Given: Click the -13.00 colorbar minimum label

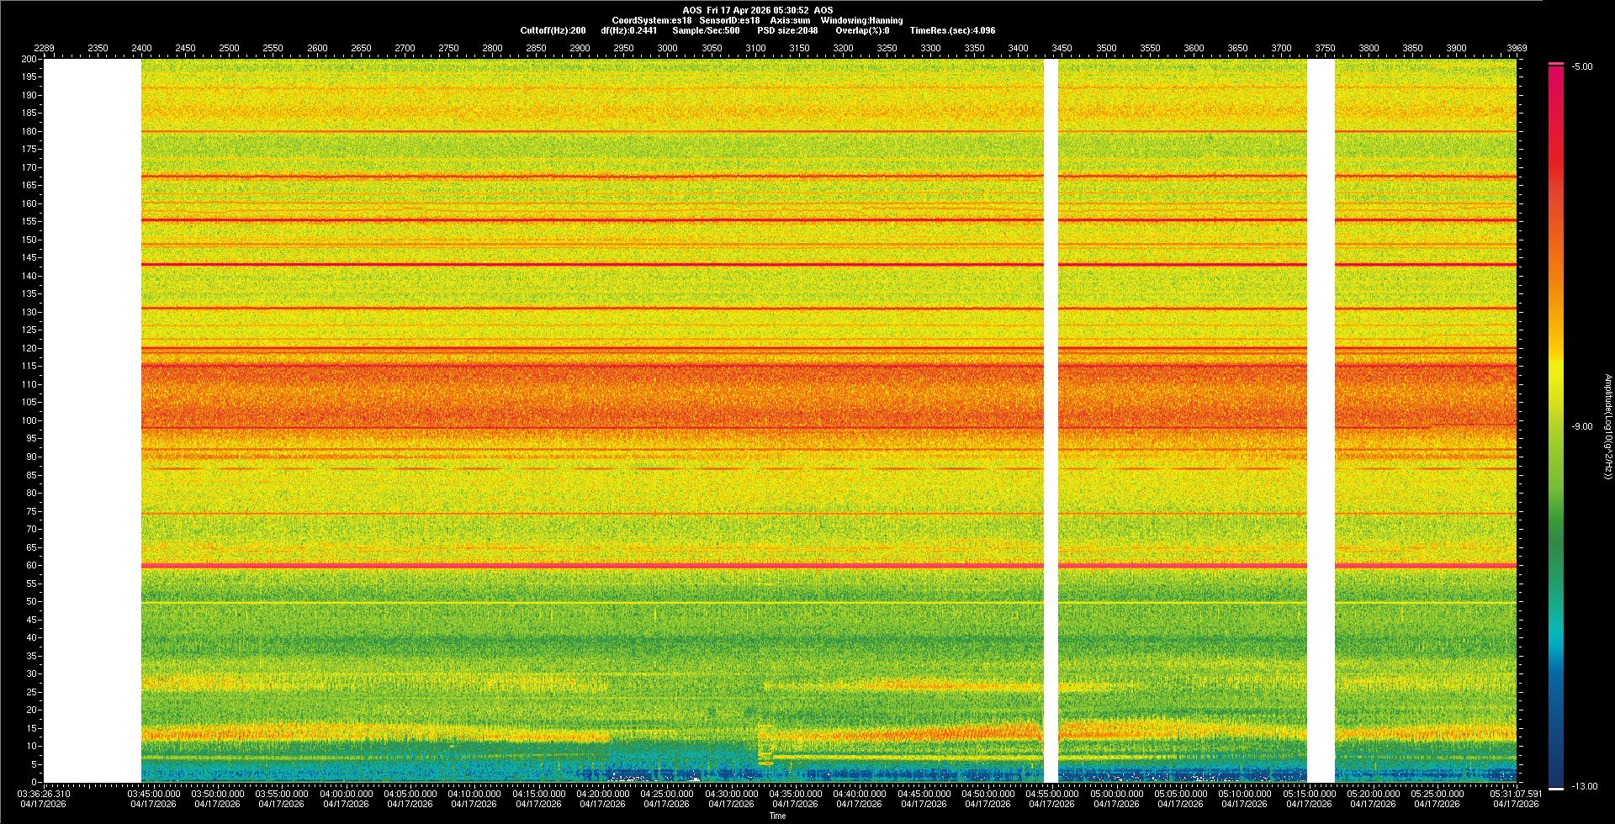Looking at the screenshot, I should [x=1584, y=787].
